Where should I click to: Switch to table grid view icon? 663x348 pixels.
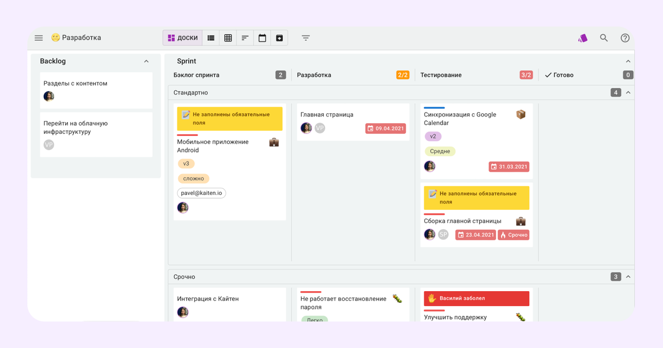(x=228, y=38)
